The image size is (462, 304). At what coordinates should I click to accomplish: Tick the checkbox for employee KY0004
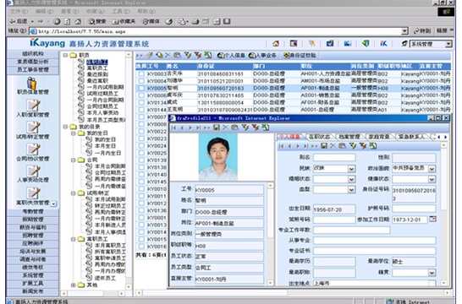coord(141,81)
